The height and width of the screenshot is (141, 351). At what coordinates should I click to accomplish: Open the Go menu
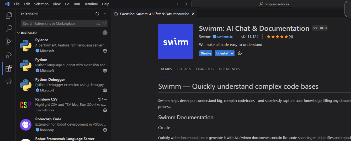67,4
